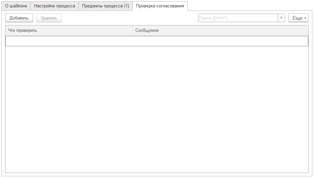
Task: Clear the search field with the × icon
Action: pyautogui.click(x=281, y=18)
